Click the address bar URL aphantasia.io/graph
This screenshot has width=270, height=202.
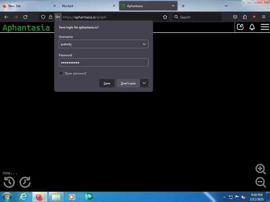coord(85,17)
